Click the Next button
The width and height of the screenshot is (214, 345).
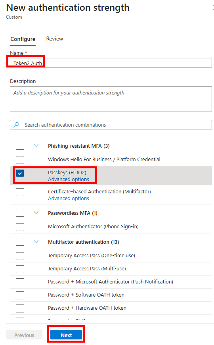coord(66,335)
